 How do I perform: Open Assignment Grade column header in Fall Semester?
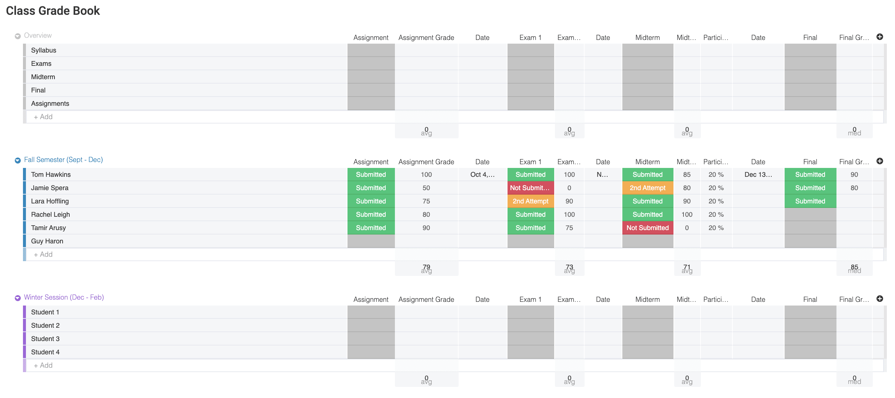coord(426,162)
